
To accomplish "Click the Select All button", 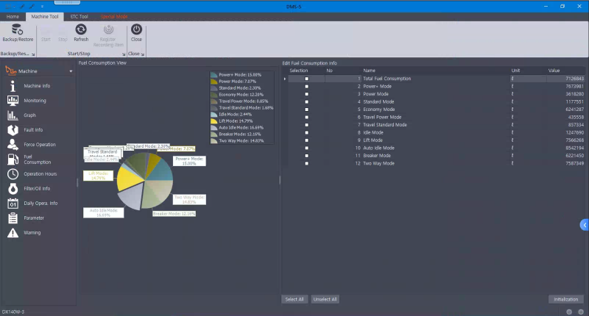I will (x=294, y=299).
